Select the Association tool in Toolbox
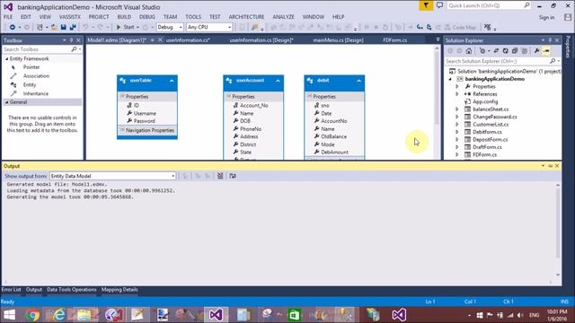 36,76
